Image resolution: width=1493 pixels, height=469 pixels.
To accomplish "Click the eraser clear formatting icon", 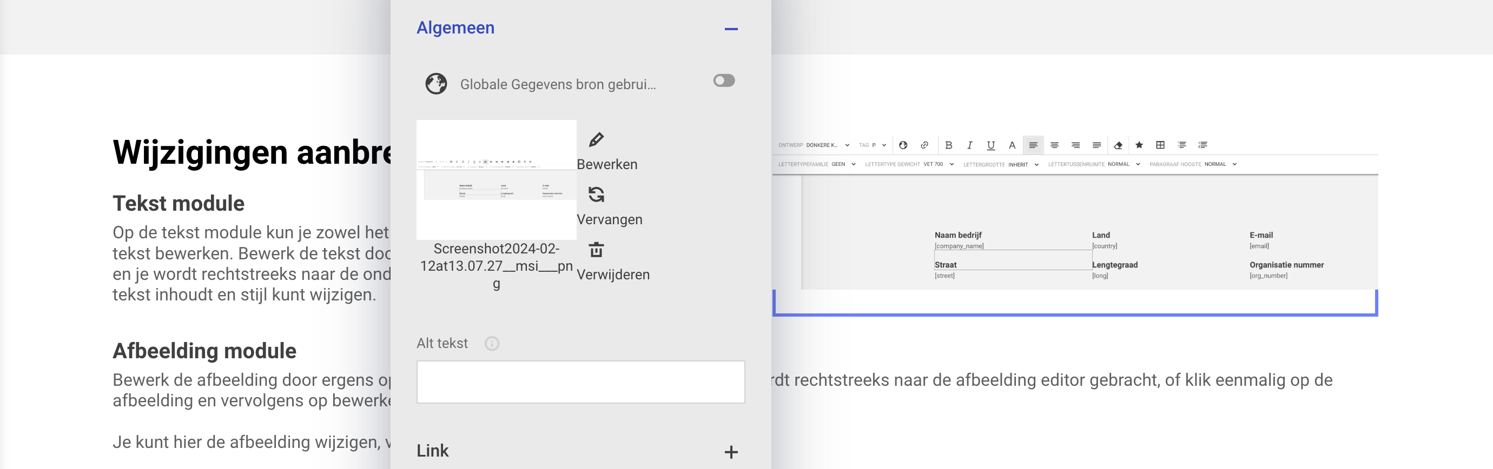I will pos(1118,145).
